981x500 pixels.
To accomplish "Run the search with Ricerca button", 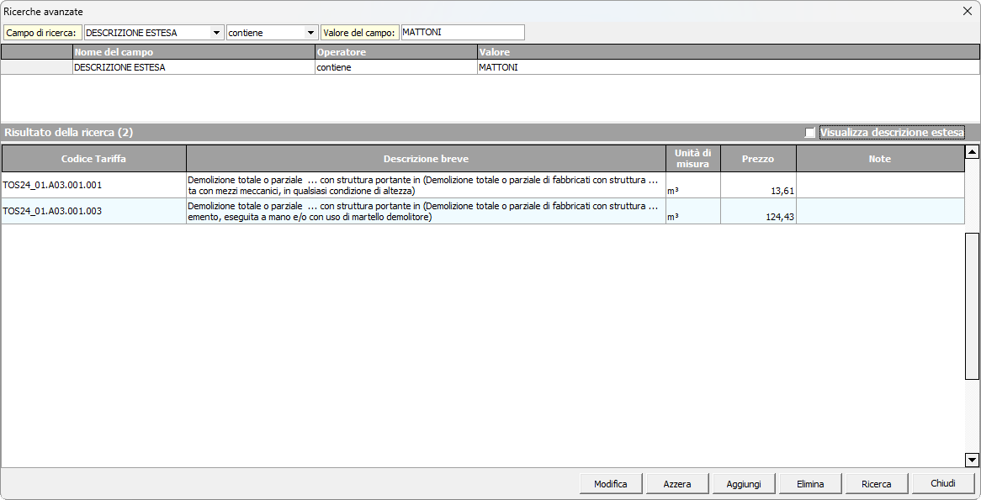I will 876,484.
